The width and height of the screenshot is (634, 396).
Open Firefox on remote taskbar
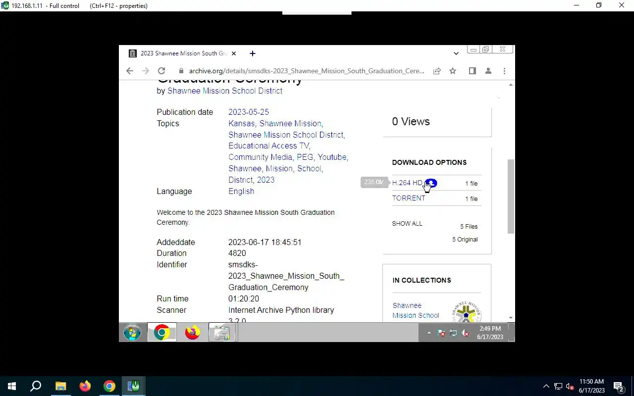tap(192, 333)
